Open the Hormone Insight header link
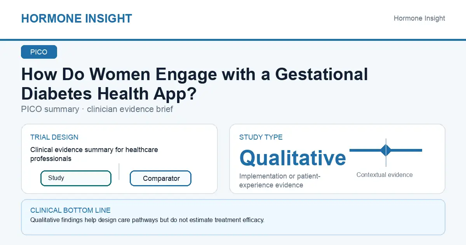 [x=419, y=18]
